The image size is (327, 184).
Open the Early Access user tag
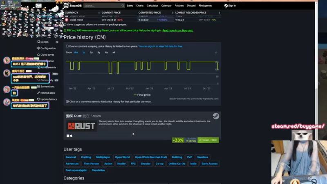coord(209,164)
